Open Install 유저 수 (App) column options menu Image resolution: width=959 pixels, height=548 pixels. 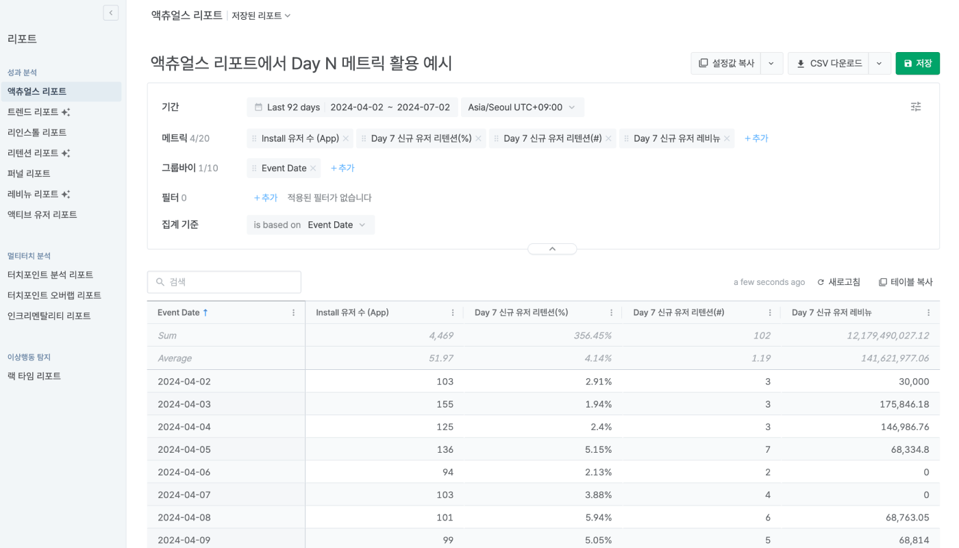(x=453, y=312)
